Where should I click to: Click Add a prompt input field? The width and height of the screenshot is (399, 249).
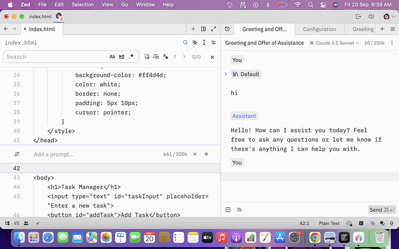pyautogui.click(x=97, y=154)
